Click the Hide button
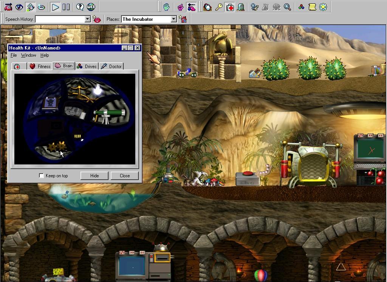This screenshot has height=282, width=387. click(x=94, y=176)
